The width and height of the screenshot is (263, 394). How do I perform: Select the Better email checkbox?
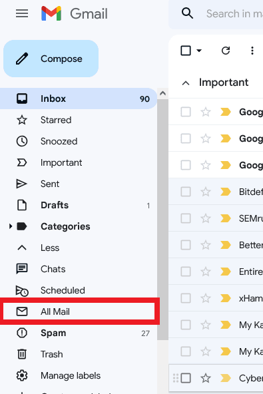point(186,245)
